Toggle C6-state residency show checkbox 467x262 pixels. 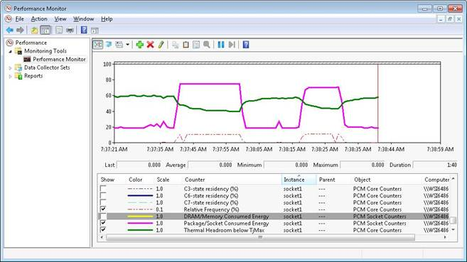[x=103, y=195]
